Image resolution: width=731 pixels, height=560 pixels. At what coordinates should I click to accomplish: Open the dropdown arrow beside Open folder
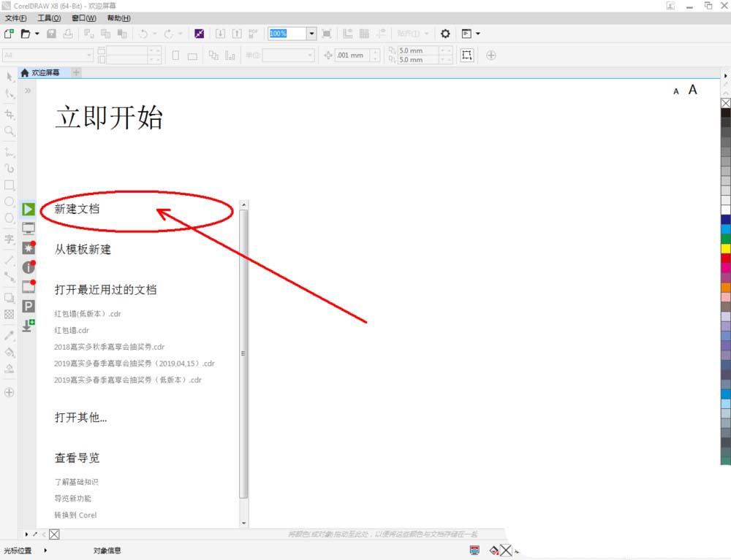pyautogui.click(x=37, y=34)
